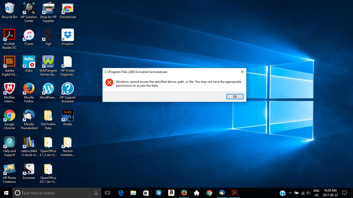Switch to Firefox on the taskbar
This screenshot has width=353, height=198.
[x=184, y=193]
